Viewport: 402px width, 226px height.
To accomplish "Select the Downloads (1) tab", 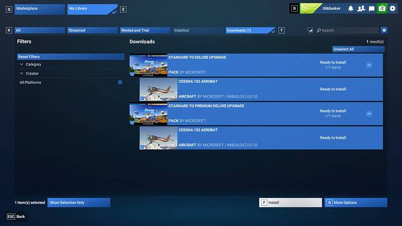I will tap(251, 30).
